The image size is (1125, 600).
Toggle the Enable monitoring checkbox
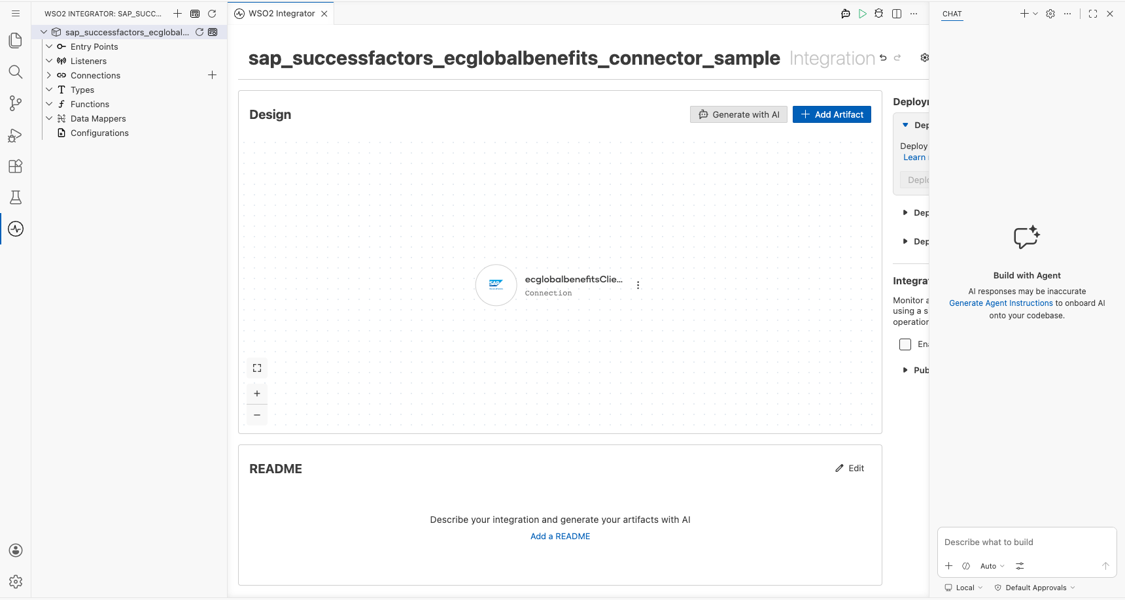tap(905, 344)
